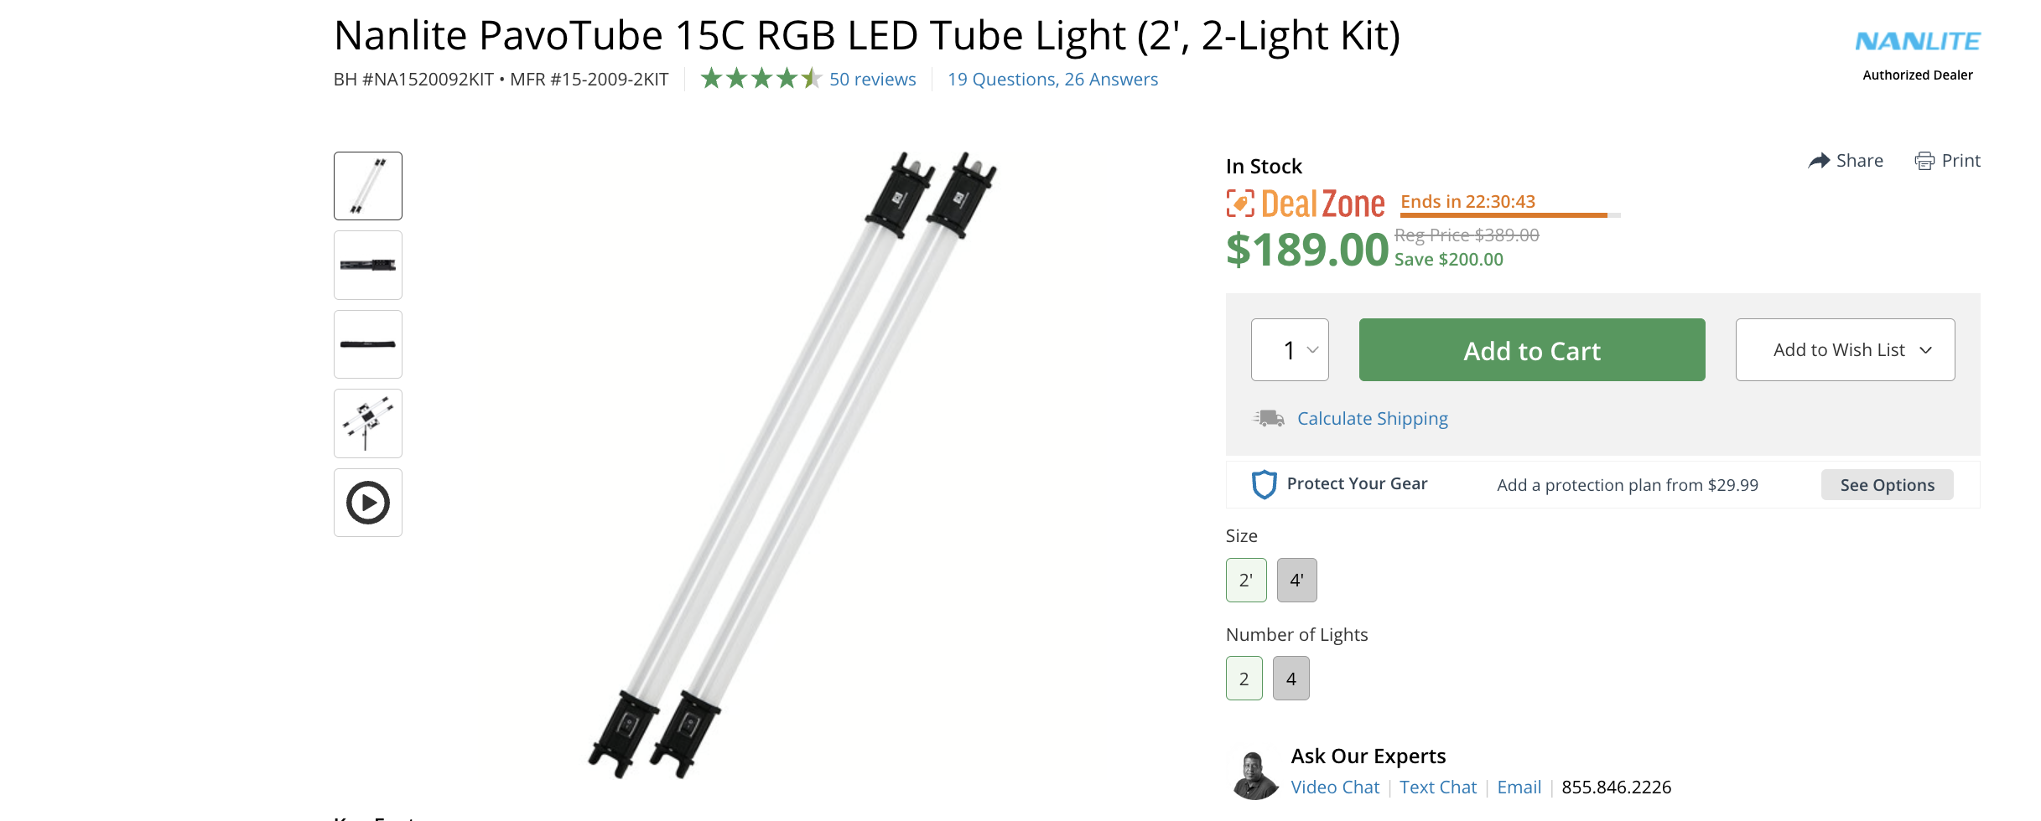The height and width of the screenshot is (821, 2041).
Task: Start a Video Chat with experts
Action: point(1335,787)
